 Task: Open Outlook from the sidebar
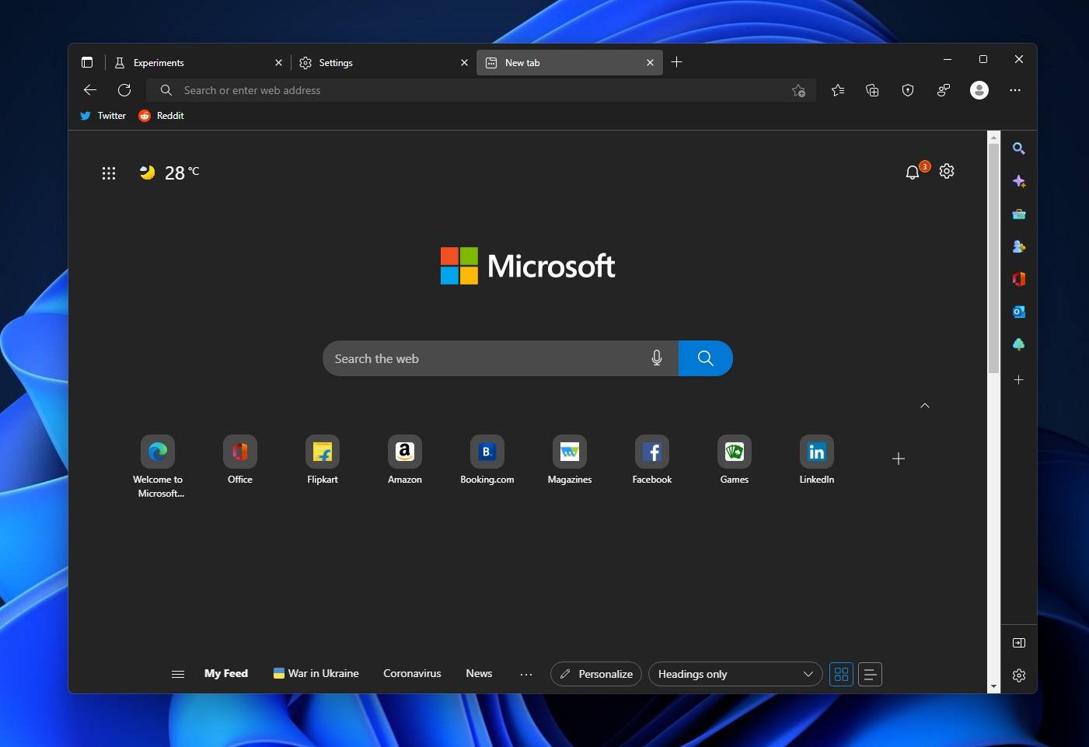click(x=1019, y=312)
